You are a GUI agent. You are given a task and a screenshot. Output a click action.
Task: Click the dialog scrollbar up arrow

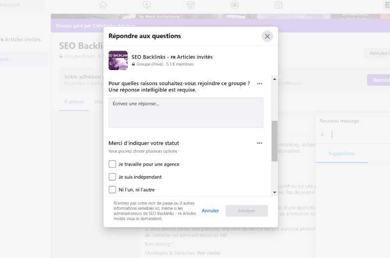click(274, 79)
